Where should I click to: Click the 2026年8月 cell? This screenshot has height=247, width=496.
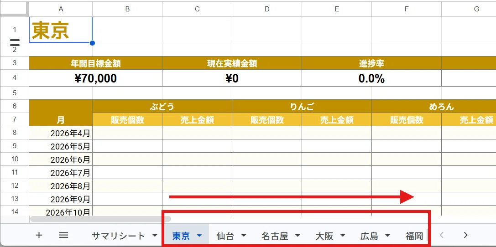(61, 186)
